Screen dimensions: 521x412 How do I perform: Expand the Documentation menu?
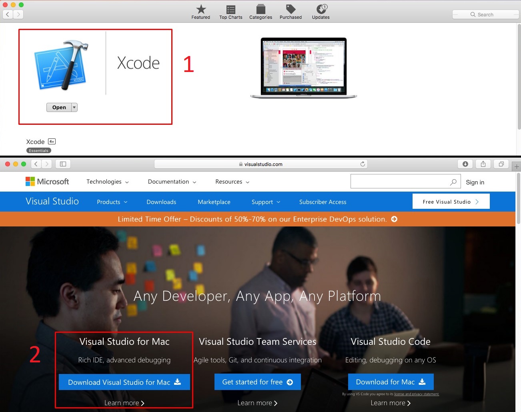point(172,182)
